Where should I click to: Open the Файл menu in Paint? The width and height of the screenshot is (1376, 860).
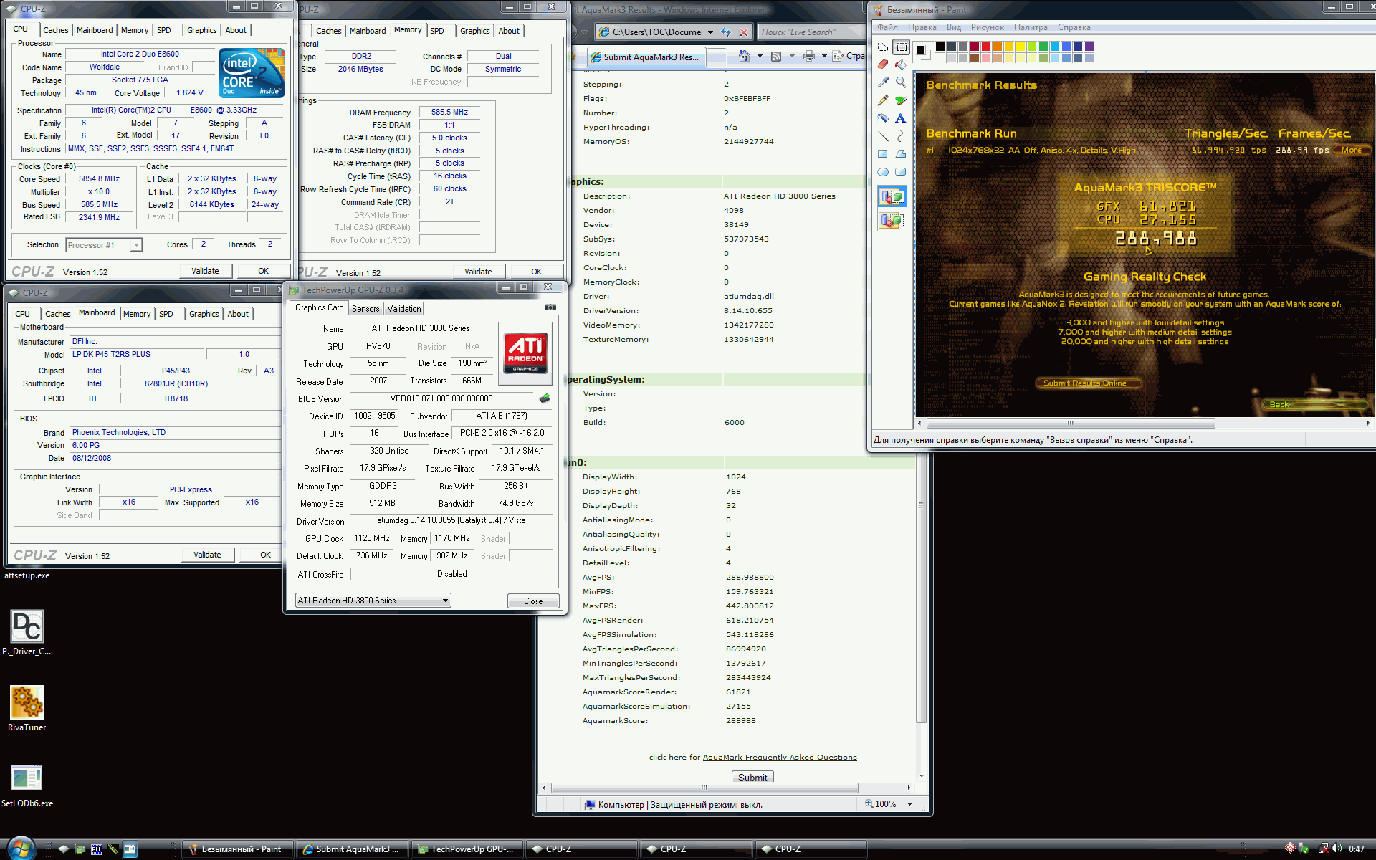(887, 27)
